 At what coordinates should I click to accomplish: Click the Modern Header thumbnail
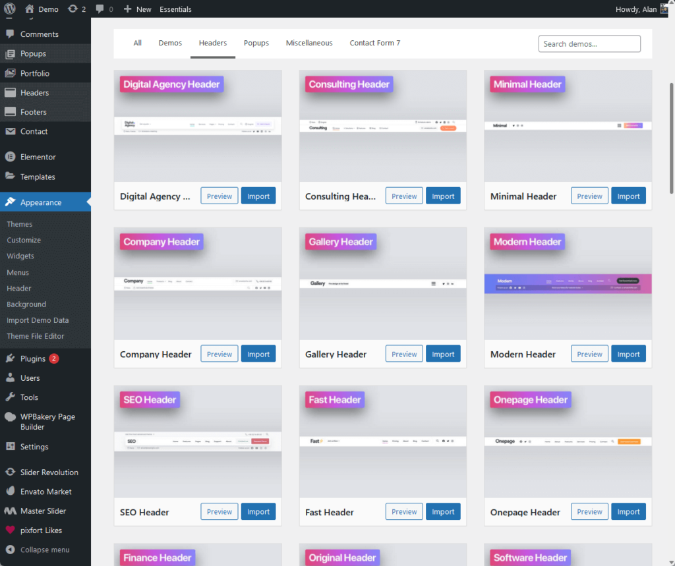tap(568, 283)
